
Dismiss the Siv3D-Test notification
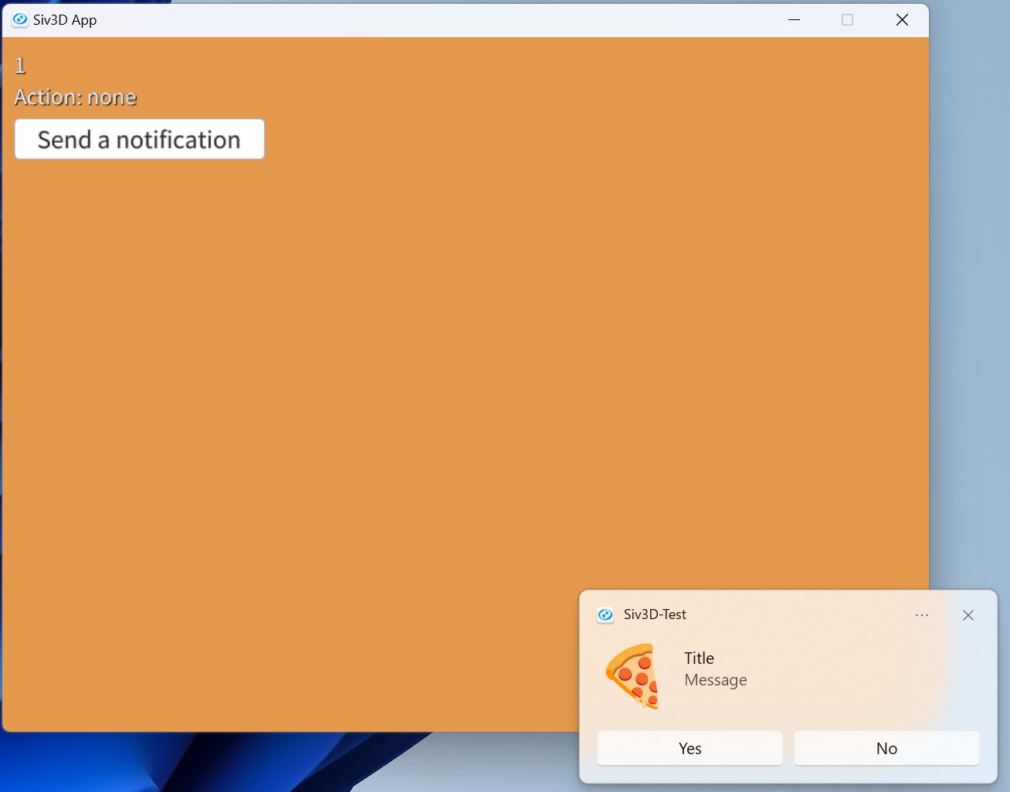(968, 615)
